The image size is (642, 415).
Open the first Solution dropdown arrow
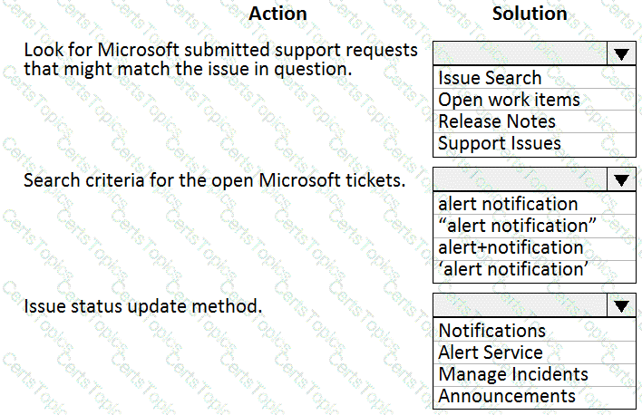(x=621, y=53)
